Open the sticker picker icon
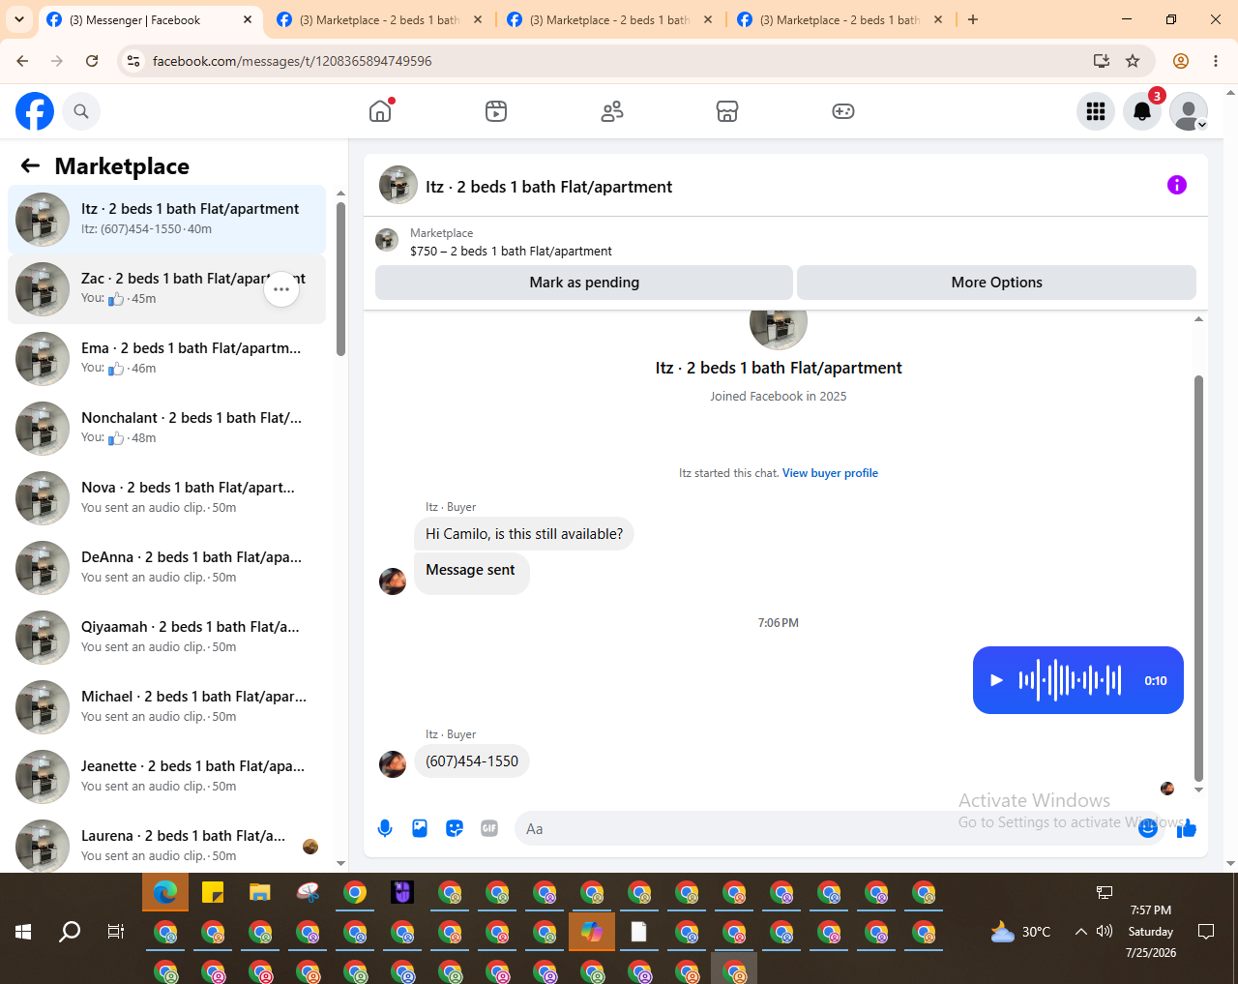The image size is (1238, 984). pos(455,828)
